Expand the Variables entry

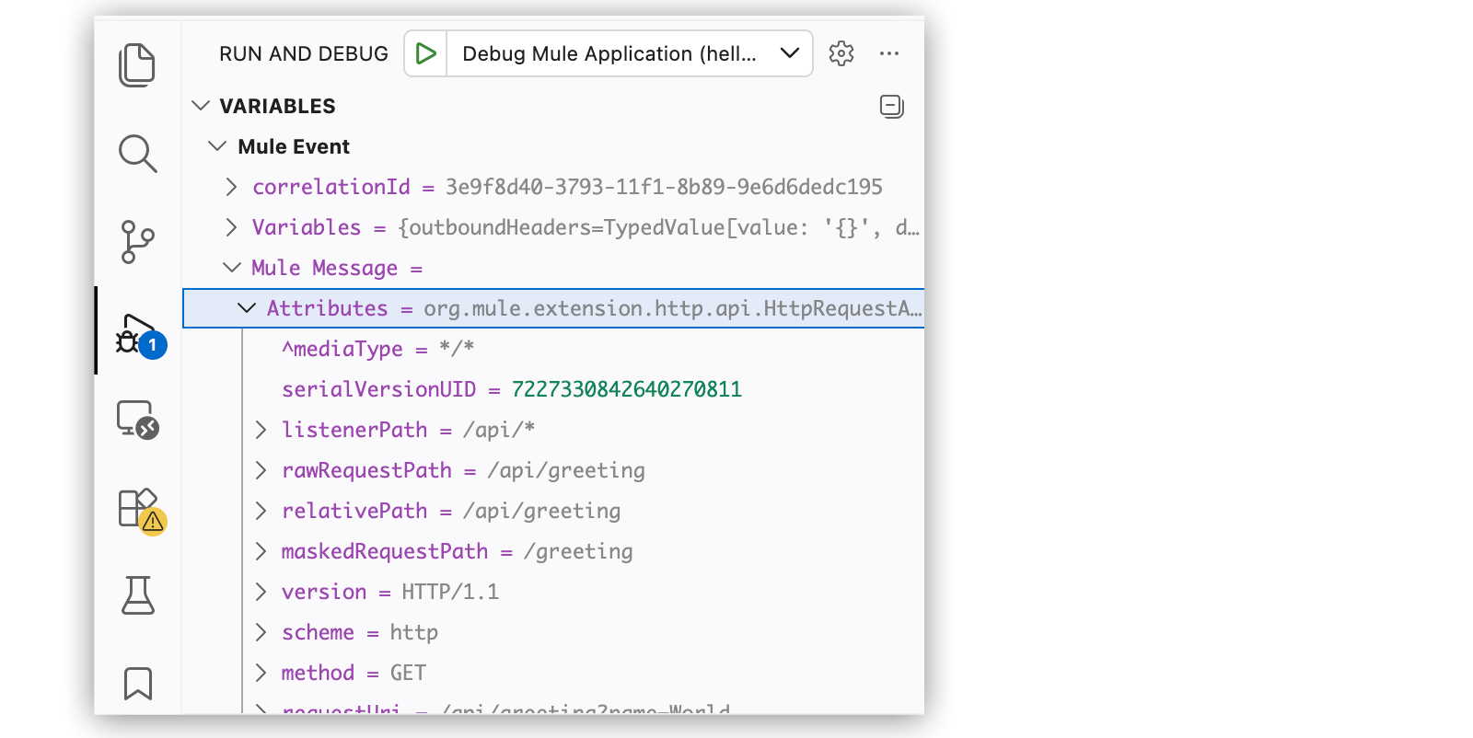(231, 227)
